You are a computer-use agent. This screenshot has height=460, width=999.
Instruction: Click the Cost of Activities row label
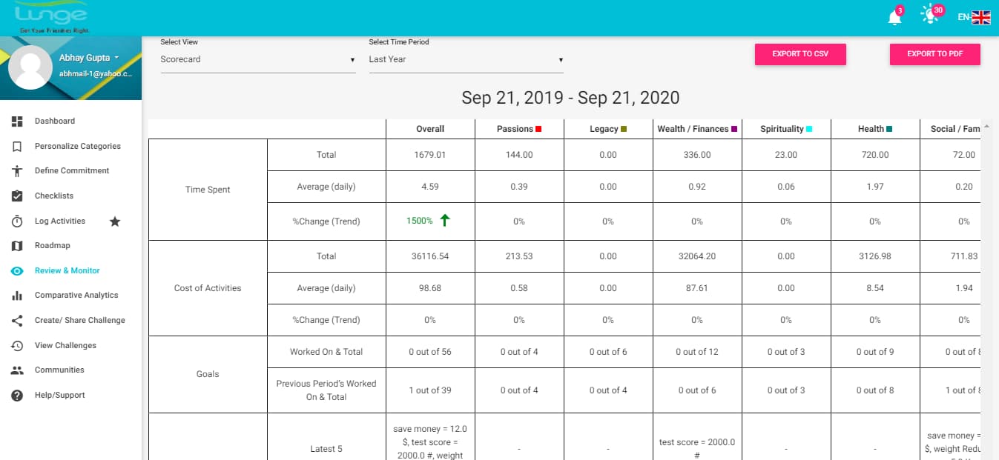point(208,288)
